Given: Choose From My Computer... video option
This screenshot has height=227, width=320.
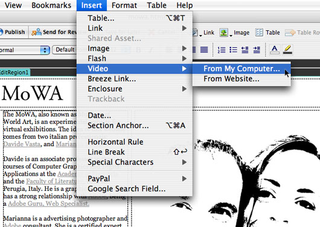Looking at the screenshot, I should tap(242, 69).
